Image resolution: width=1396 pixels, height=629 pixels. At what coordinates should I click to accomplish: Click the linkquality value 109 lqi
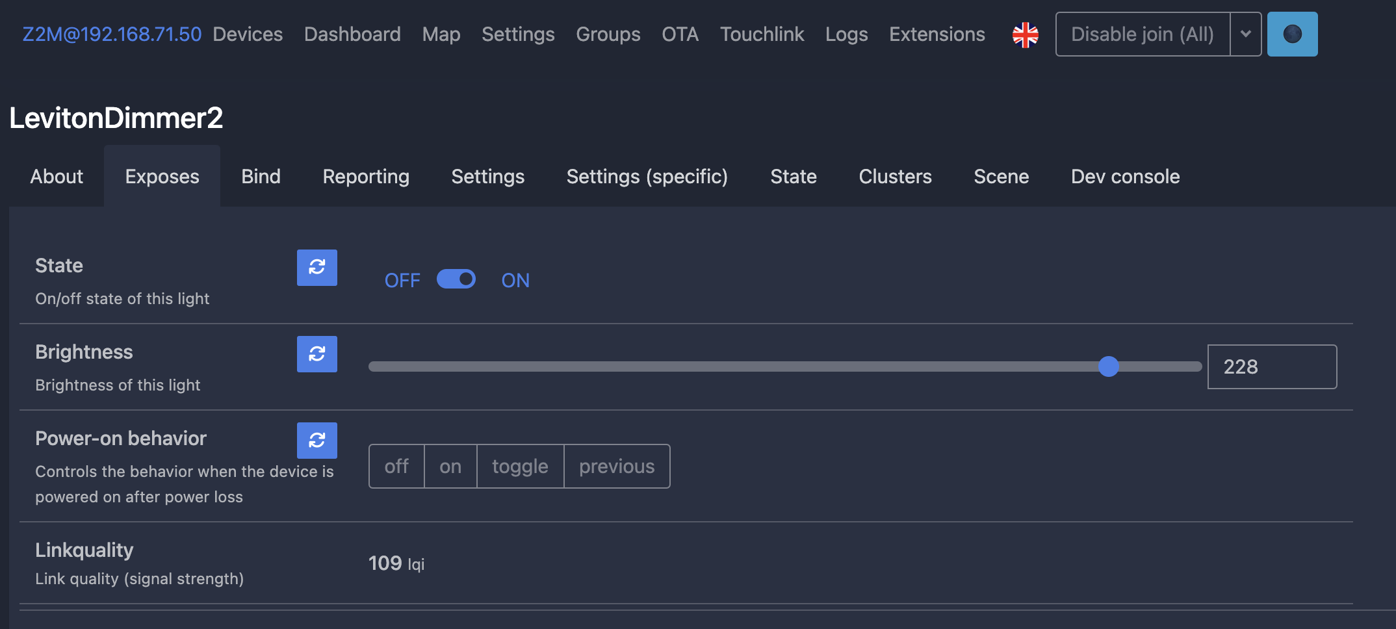396,563
